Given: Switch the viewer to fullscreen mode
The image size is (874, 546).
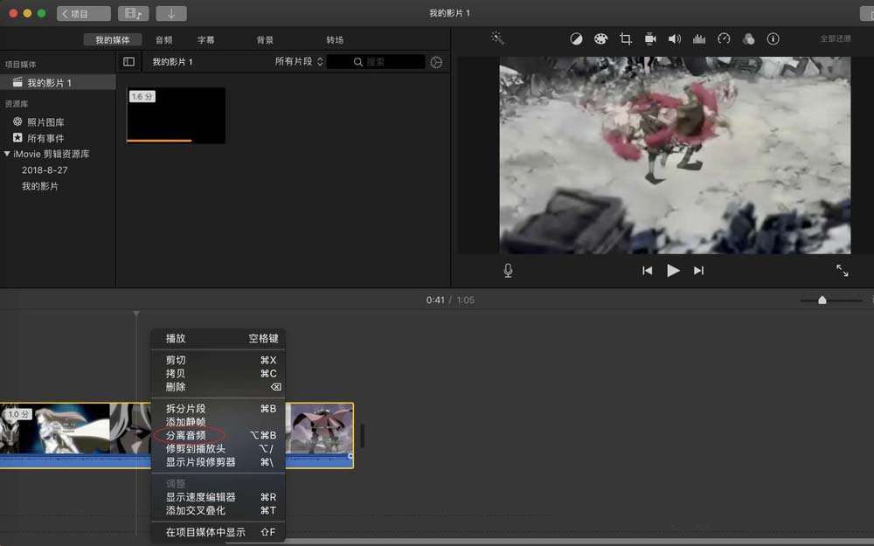Looking at the screenshot, I should [842, 270].
